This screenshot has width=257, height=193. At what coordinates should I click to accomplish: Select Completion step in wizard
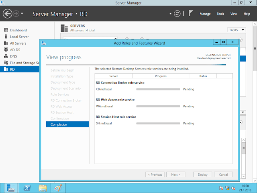(59, 125)
